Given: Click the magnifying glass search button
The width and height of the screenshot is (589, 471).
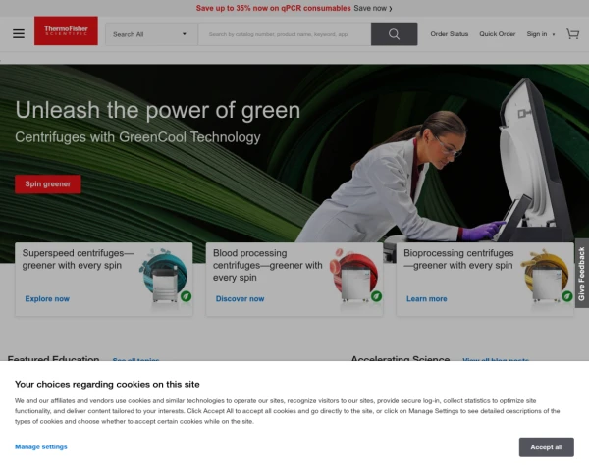Looking at the screenshot, I should pos(394,34).
